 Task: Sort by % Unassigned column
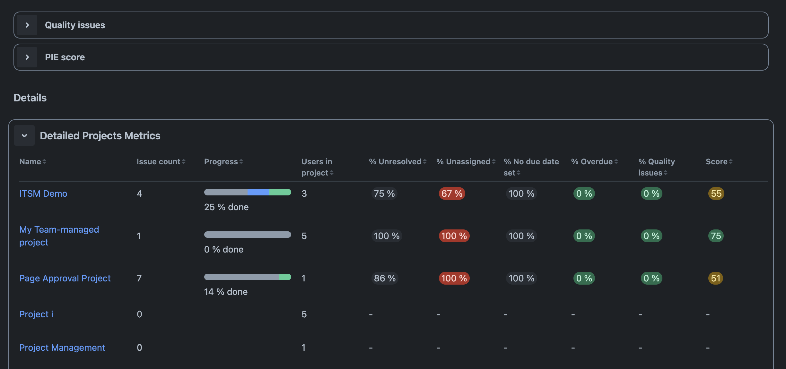tap(466, 162)
